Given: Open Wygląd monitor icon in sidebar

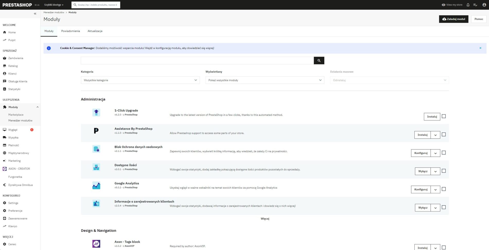Looking at the screenshot, I should pos(4,130).
